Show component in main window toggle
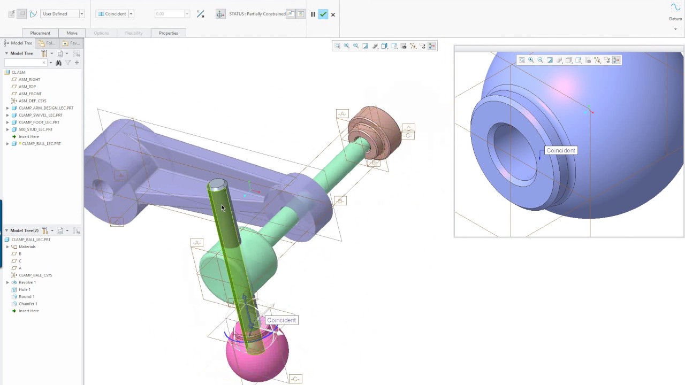Image resolution: width=685 pixels, height=385 pixels. click(x=301, y=14)
